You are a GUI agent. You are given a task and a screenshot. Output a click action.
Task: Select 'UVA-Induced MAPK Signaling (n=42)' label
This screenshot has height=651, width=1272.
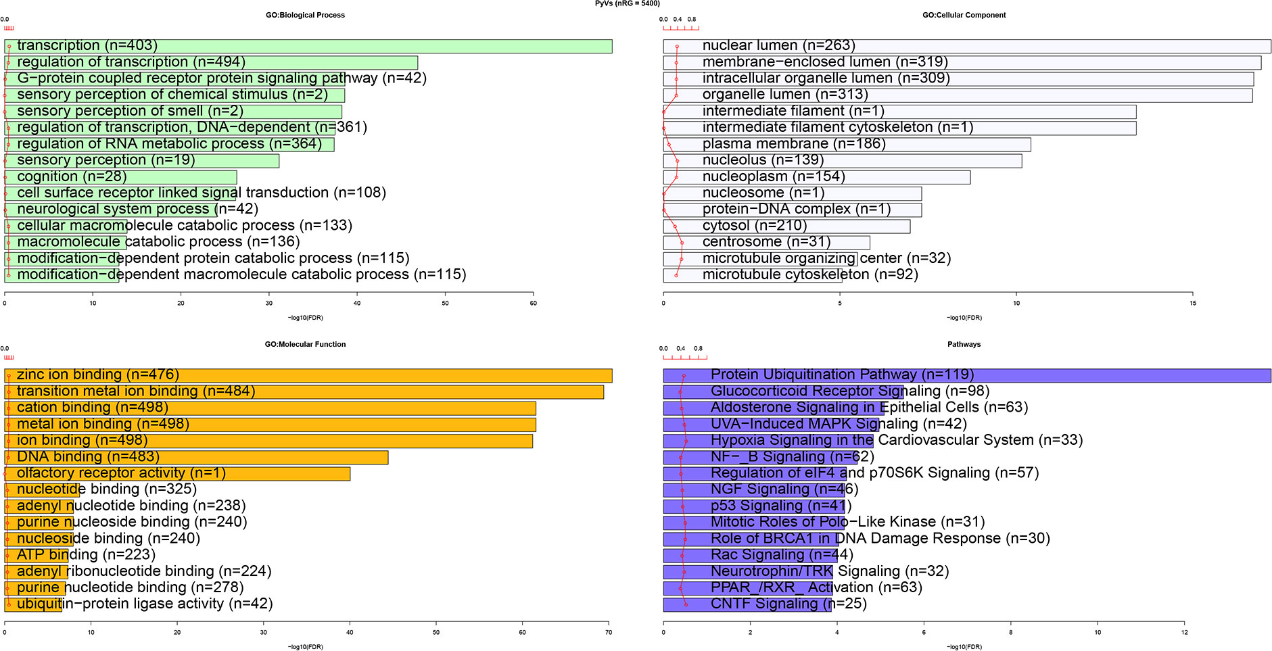(x=839, y=424)
